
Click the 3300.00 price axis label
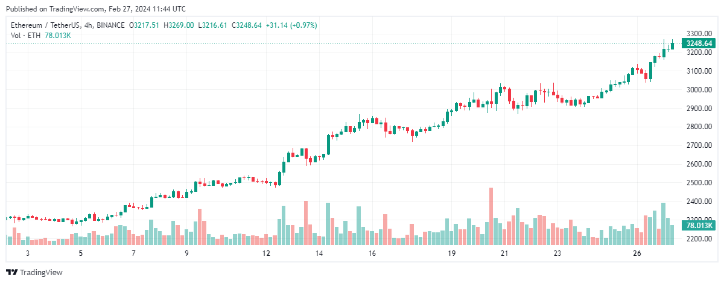[x=699, y=33]
